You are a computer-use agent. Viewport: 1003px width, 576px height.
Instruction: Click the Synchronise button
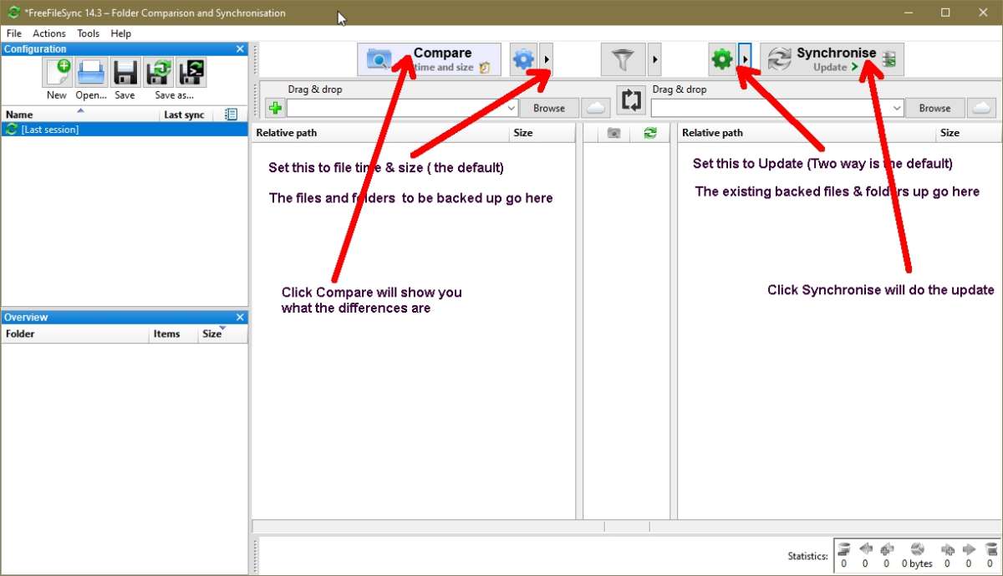832,59
